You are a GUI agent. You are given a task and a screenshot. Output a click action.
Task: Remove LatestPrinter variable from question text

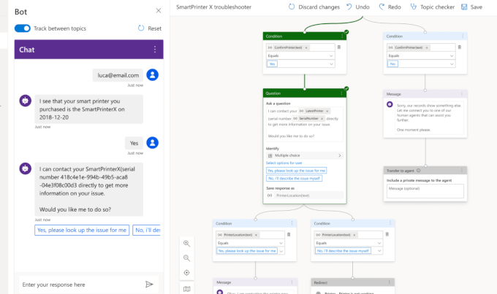point(327,111)
